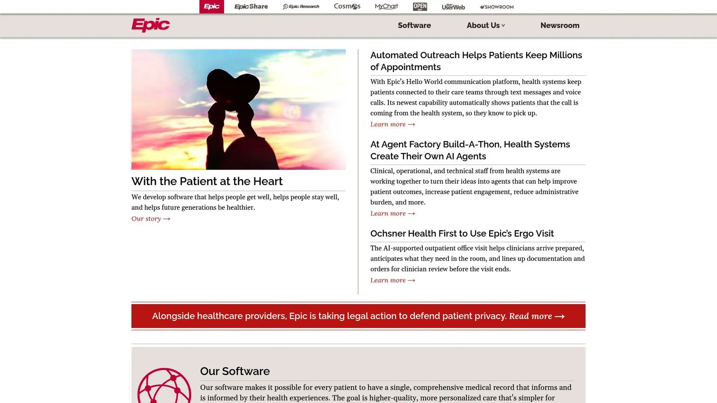Click the red globe network icon

[x=164, y=385]
